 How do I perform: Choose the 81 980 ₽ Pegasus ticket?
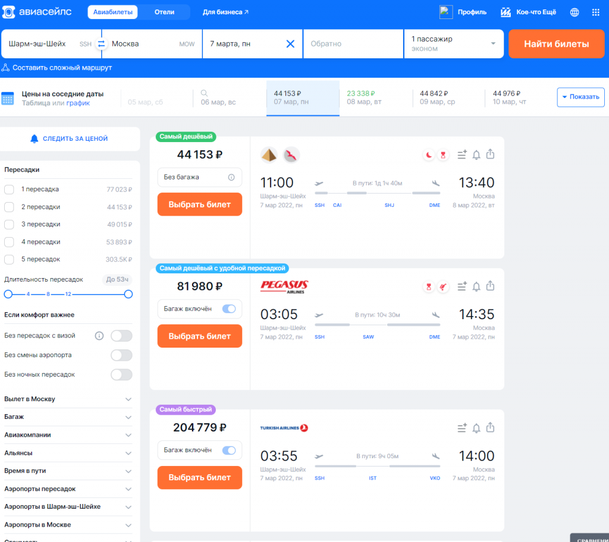coord(200,336)
